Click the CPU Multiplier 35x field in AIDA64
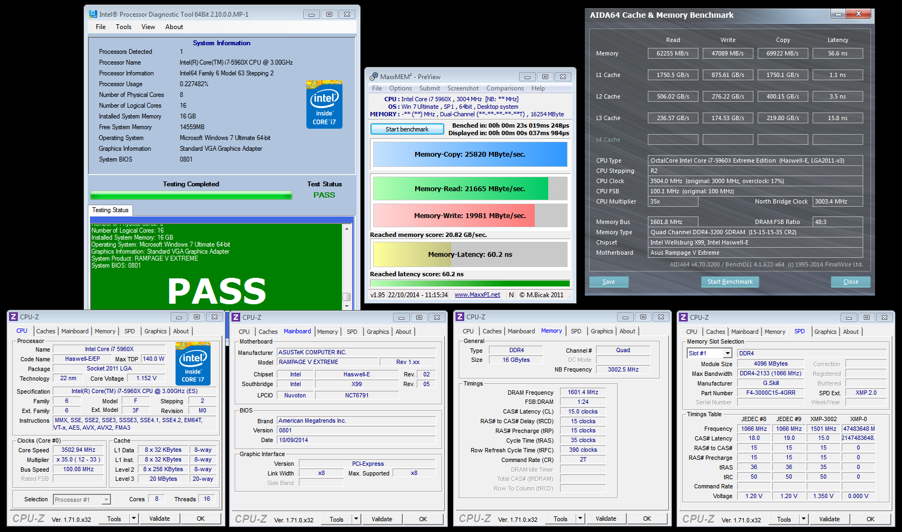Viewport: 902px width, 532px height. pos(673,201)
